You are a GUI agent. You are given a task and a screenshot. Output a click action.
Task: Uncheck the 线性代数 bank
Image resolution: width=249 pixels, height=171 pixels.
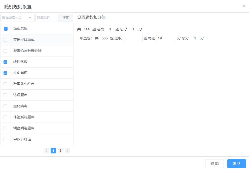click(6, 62)
